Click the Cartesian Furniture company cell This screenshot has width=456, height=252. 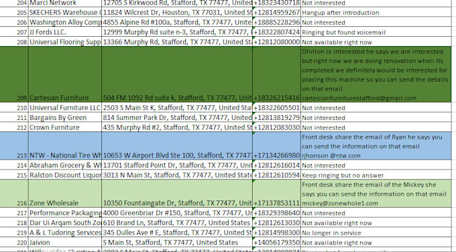point(65,74)
